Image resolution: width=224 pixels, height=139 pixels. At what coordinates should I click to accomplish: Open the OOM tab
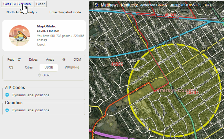[77, 59]
